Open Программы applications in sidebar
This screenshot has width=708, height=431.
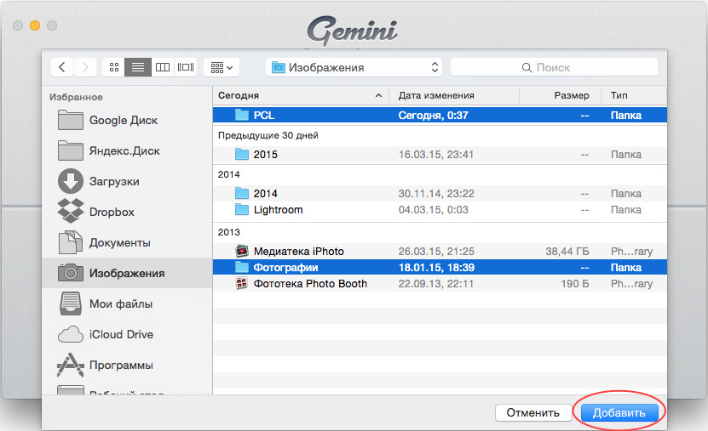coord(121,366)
